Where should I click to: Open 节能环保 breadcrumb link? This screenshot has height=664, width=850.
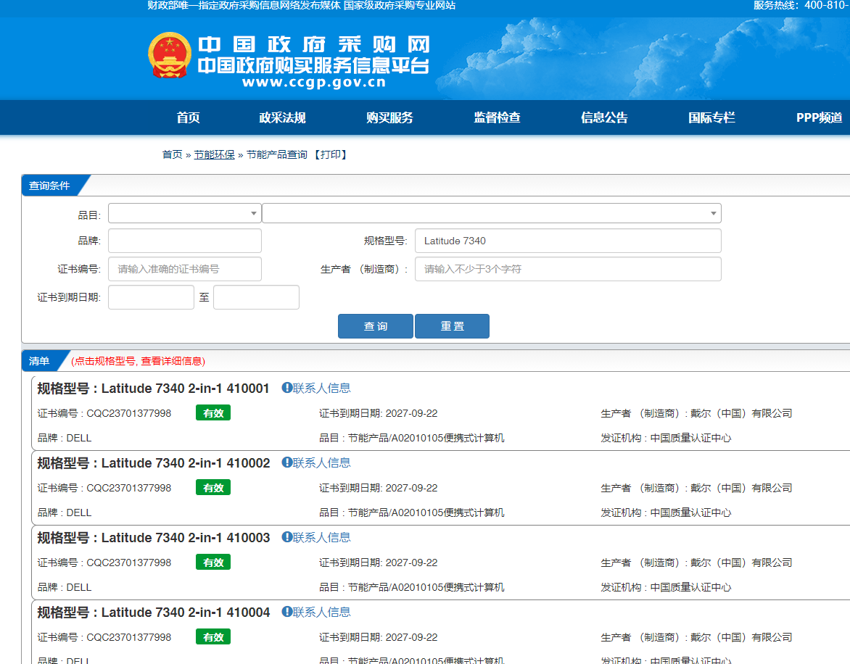(x=214, y=155)
